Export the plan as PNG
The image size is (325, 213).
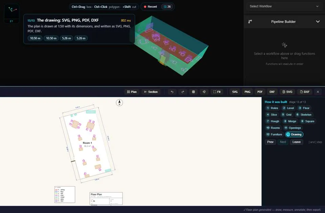[x=247, y=92]
